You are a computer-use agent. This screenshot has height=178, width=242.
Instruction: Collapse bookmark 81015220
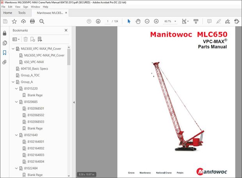(x=16, y=89)
